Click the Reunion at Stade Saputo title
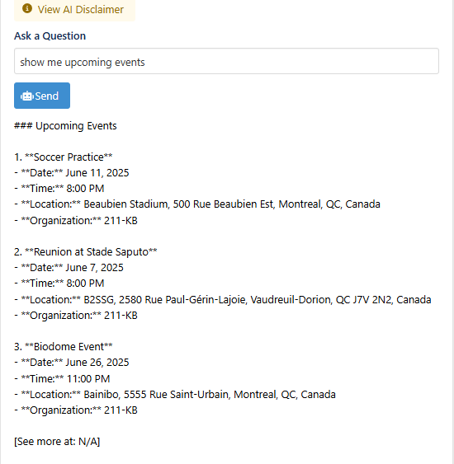The image size is (454, 464). click(86, 252)
